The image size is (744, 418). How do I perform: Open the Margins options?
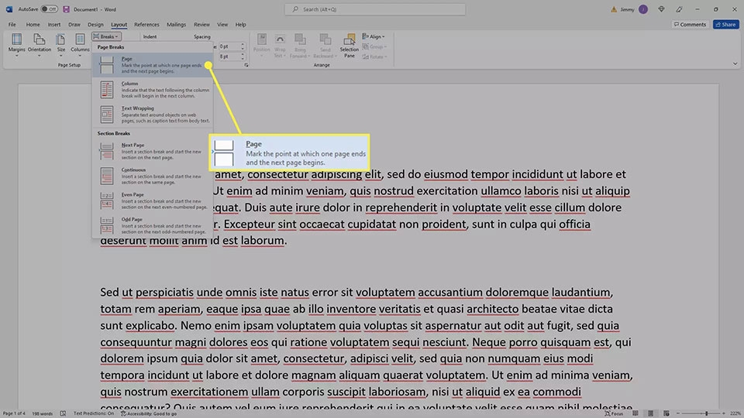16,45
